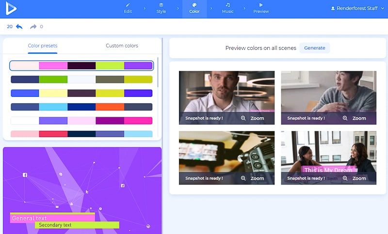The height and width of the screenshot is (234, 388).
Task: Go to the Style step layers icon
Action: tap(161, 5)
